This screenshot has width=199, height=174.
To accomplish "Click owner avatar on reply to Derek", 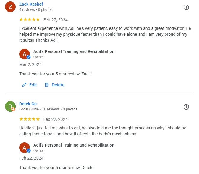I will pyautogui.click(x=25, y=148).
